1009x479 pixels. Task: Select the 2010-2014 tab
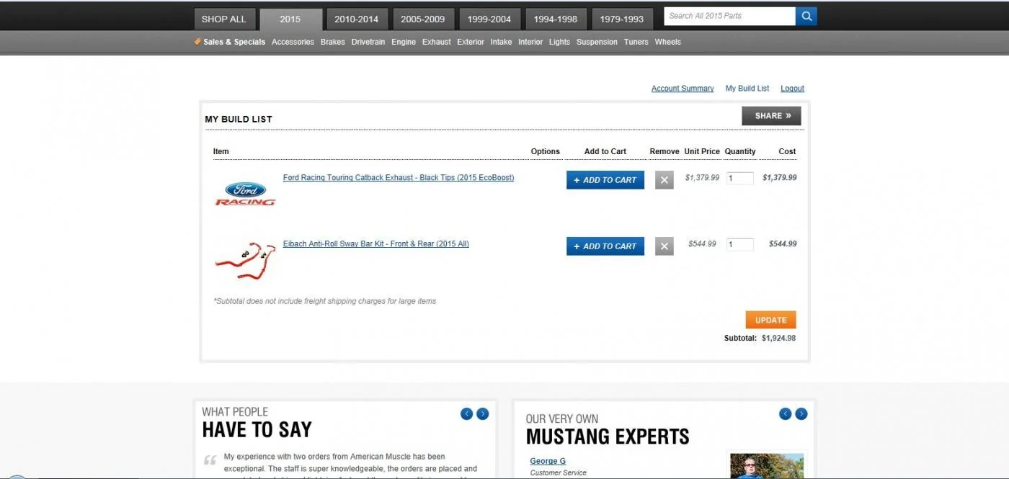click(357, 19)
